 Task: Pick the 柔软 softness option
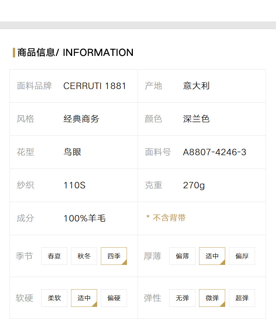[x=54, y=298]
